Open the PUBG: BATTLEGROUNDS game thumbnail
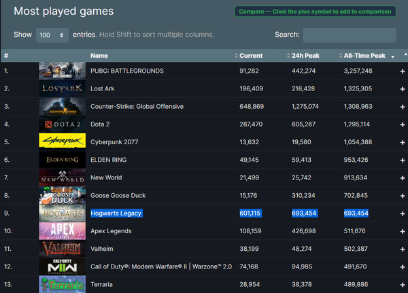The width and height of the screenshot is (408, 293). pos(62,71)
